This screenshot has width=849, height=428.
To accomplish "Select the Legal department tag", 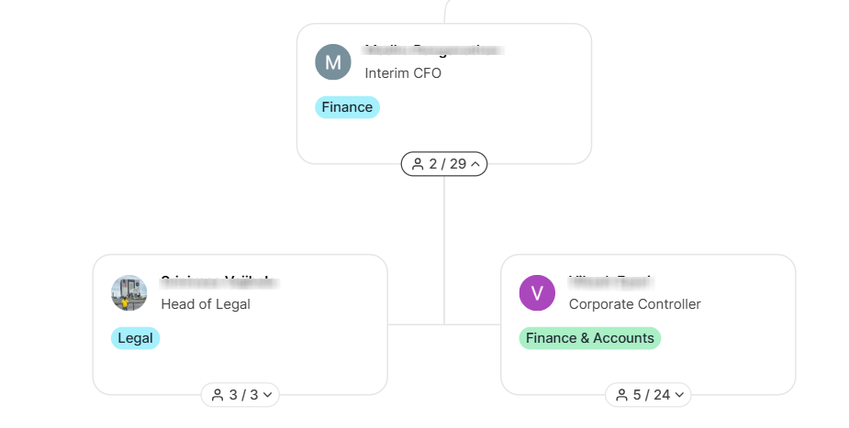I will click(x=135, y=338).
